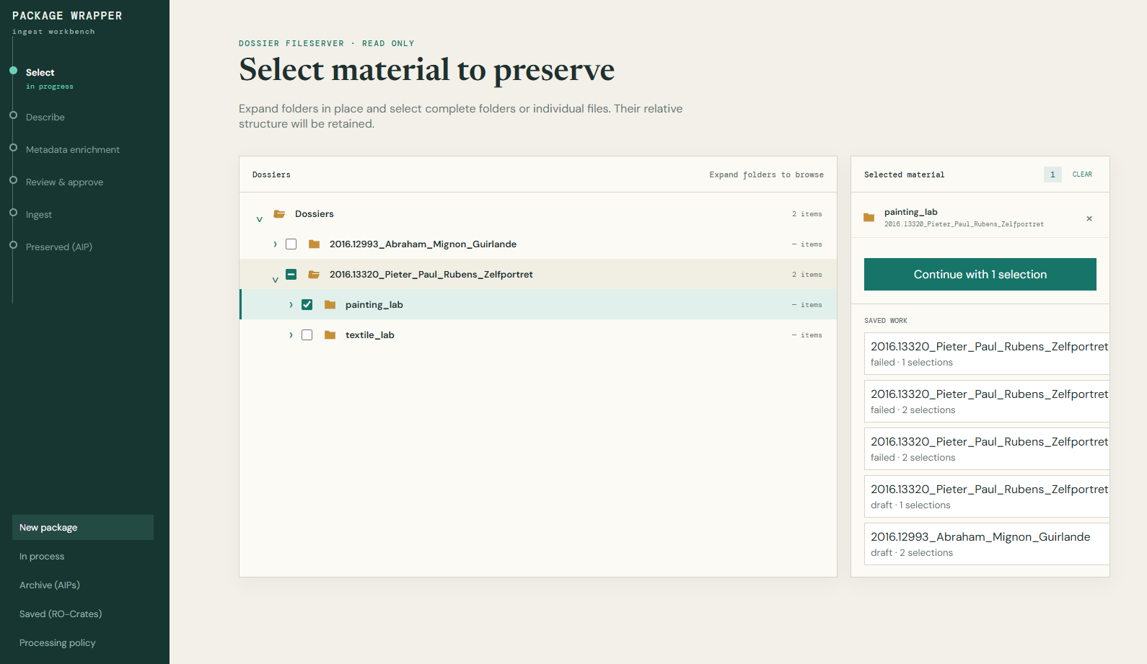Click folder icon for Abraham_Mignon_Guirlande

tap(314, 244)
